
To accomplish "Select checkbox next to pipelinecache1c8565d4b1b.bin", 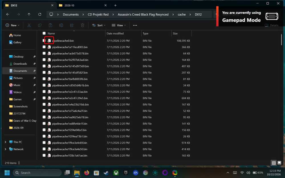I will pyautogui.click(x=44, y=85).
